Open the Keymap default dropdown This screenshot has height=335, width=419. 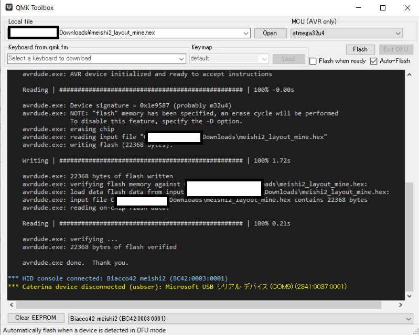(x=264, y=59)
